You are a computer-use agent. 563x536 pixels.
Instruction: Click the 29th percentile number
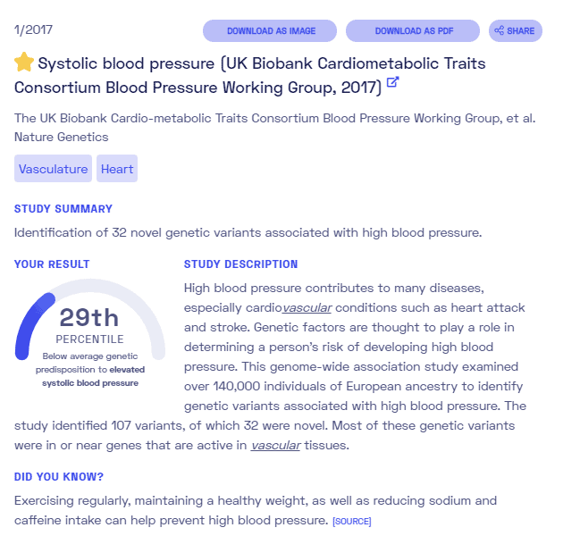89,318
